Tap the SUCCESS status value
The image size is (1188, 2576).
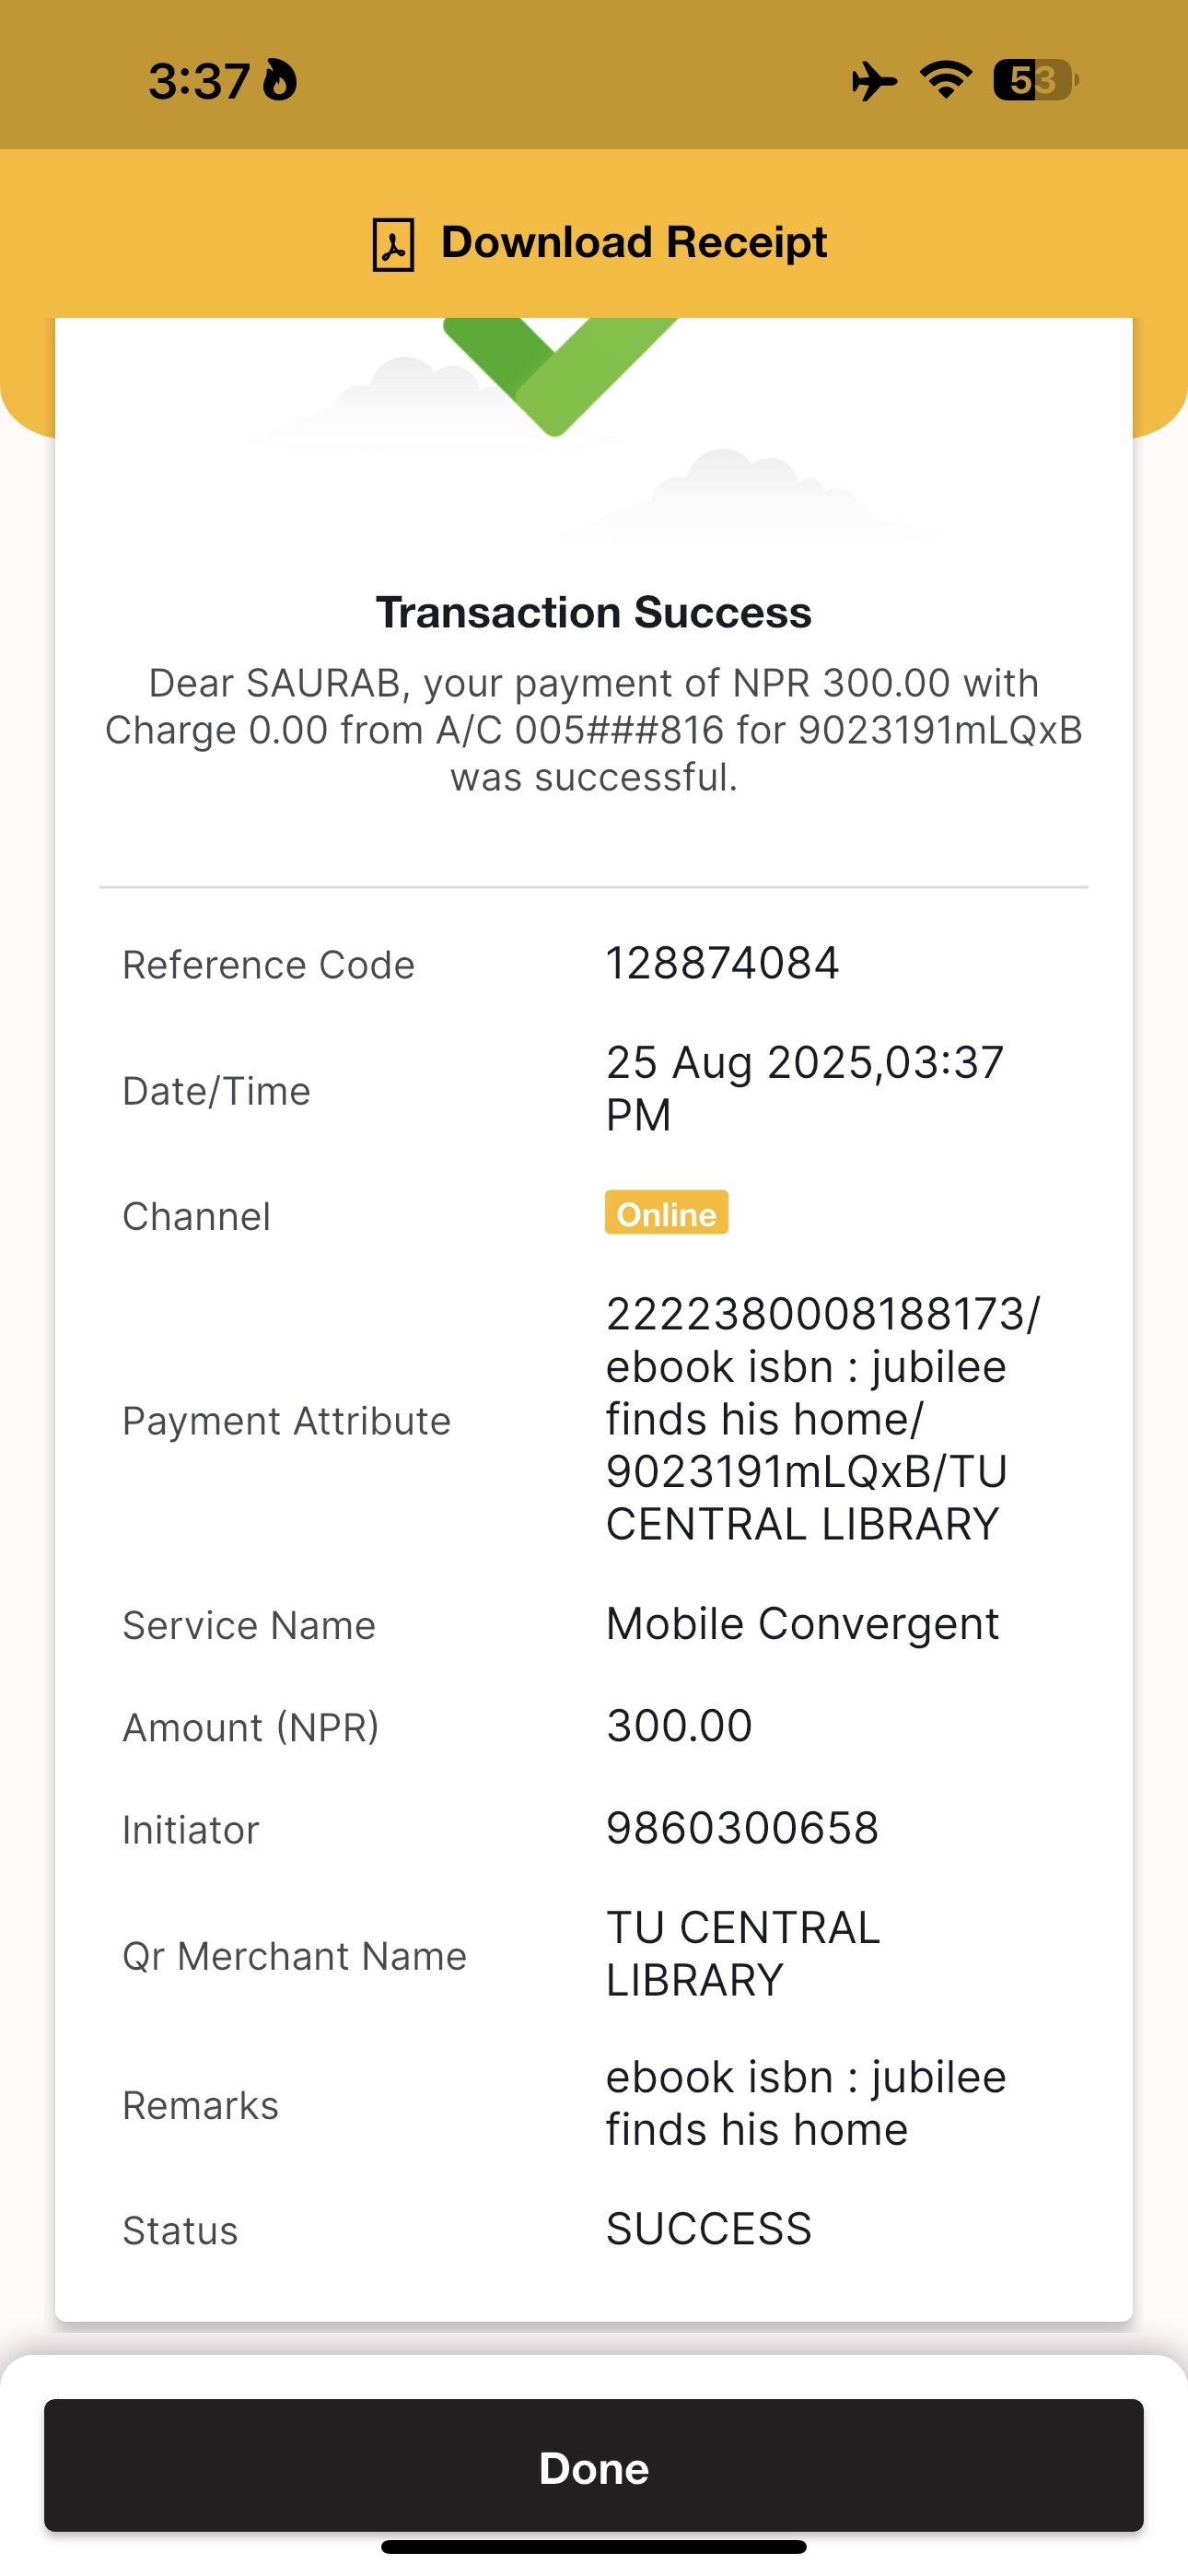709,2229
